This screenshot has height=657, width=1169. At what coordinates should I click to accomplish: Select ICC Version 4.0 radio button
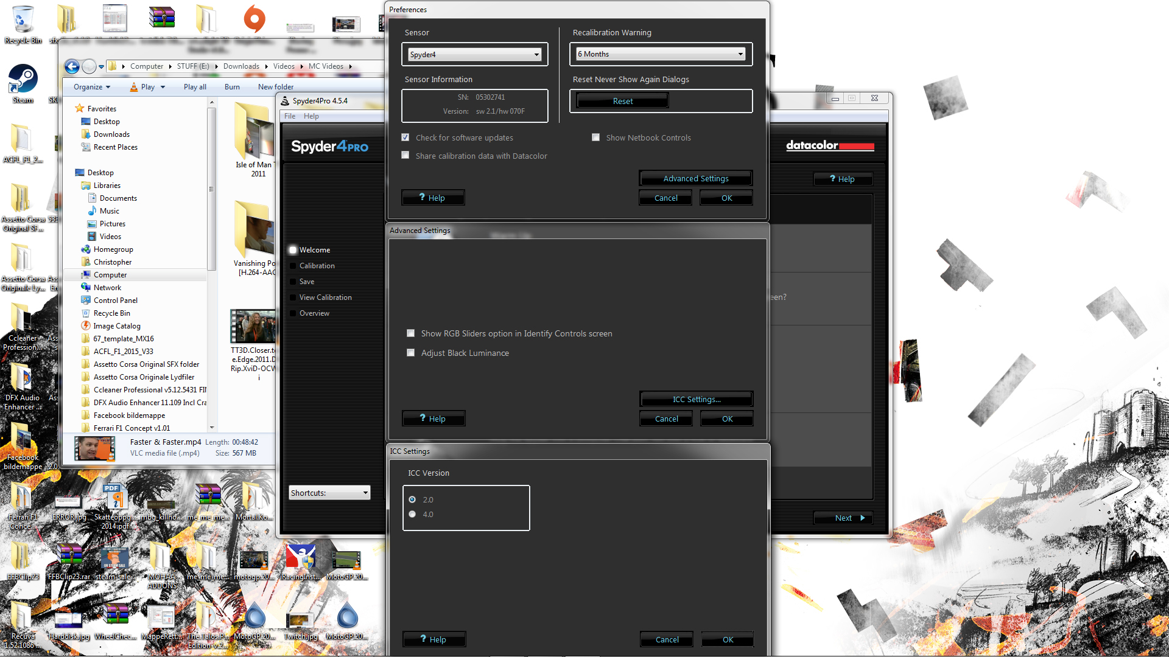point(413,514)
